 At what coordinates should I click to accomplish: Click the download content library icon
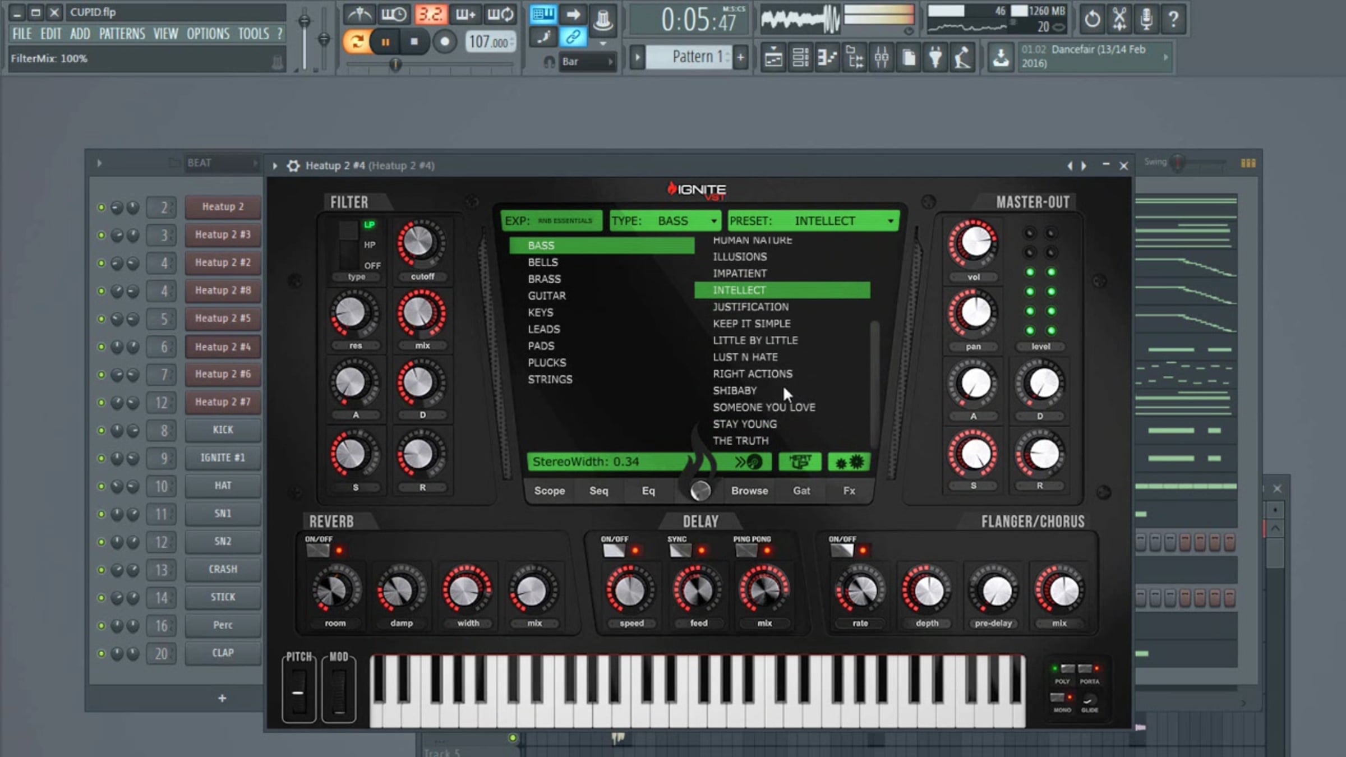coord(1001,57)
